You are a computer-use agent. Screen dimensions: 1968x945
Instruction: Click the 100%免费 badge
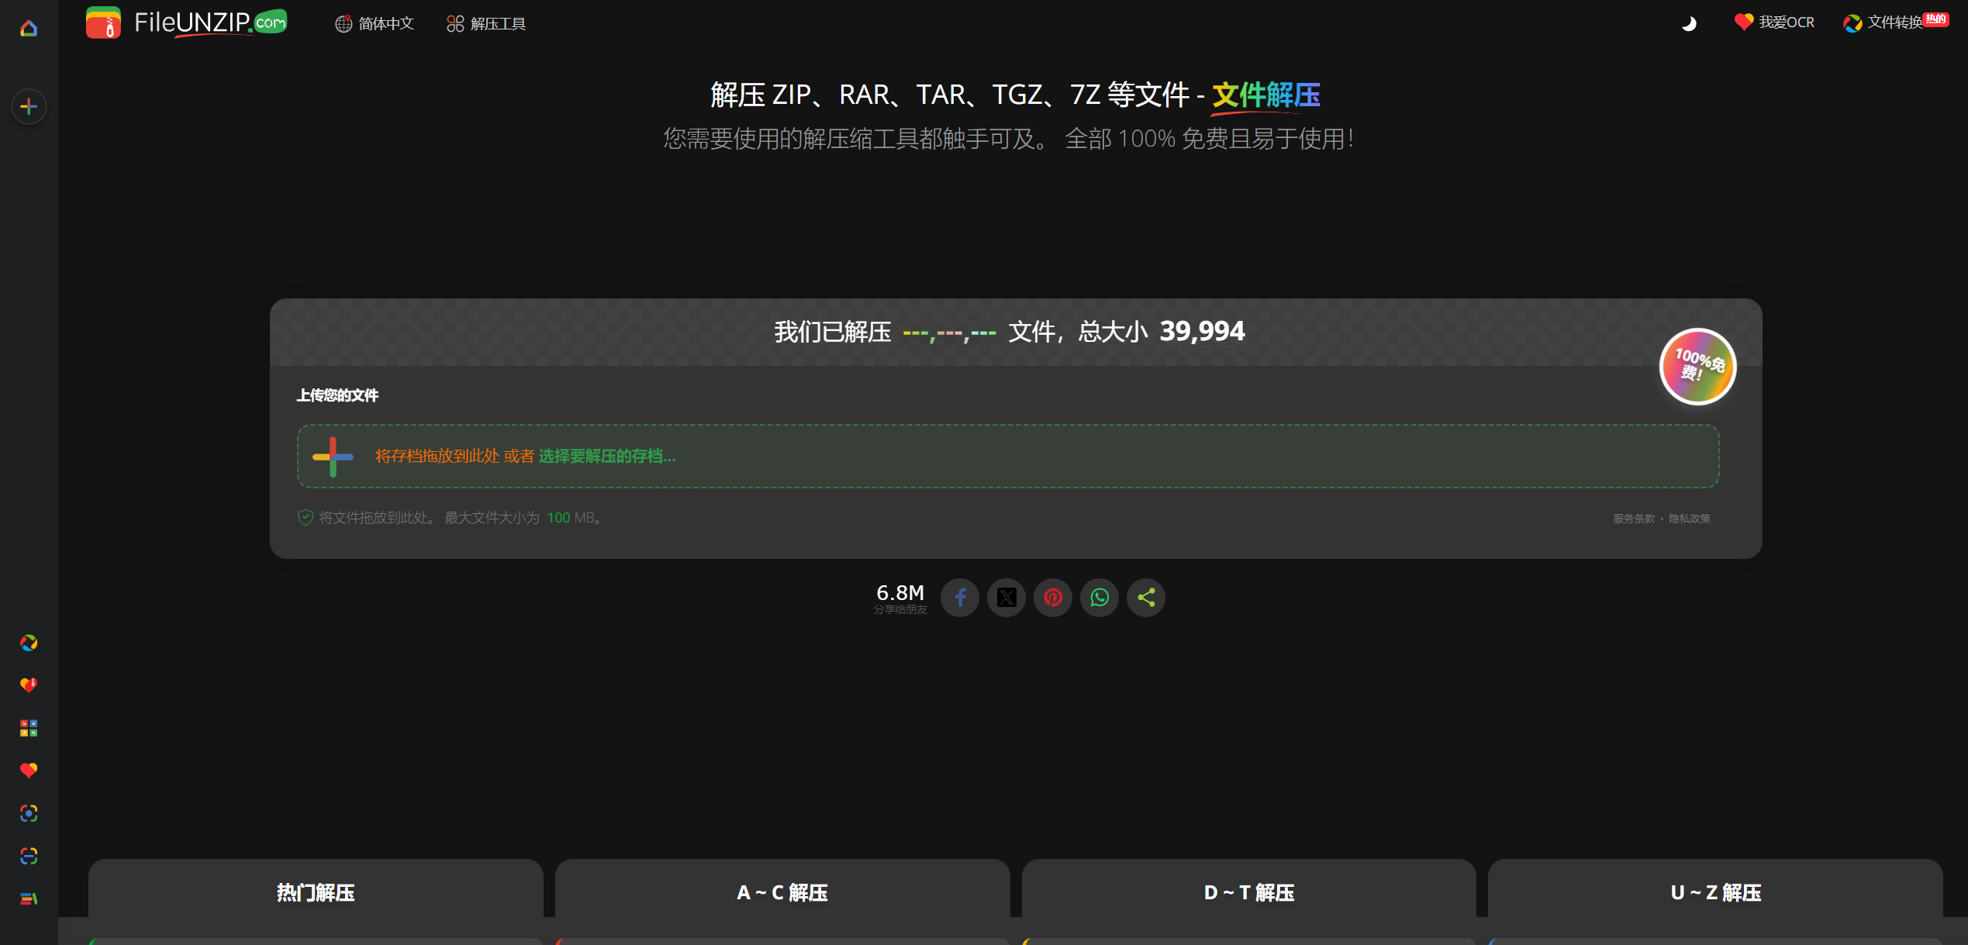1697,366
